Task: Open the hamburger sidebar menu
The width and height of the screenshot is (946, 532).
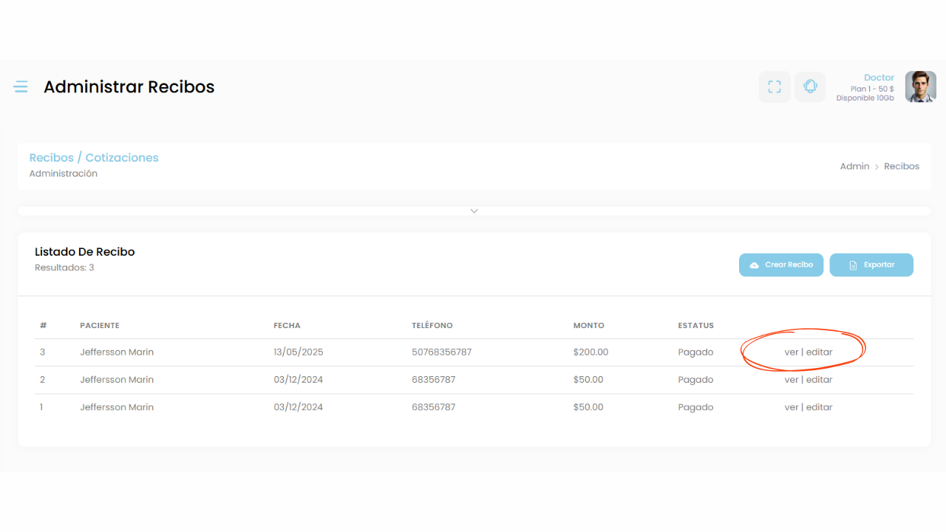Action: pyautogui.click(x=21, y=87)
